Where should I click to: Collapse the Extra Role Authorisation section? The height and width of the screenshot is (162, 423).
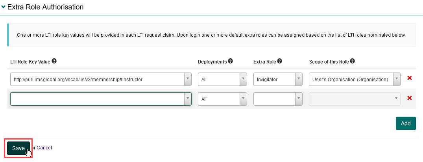[4, 7]
